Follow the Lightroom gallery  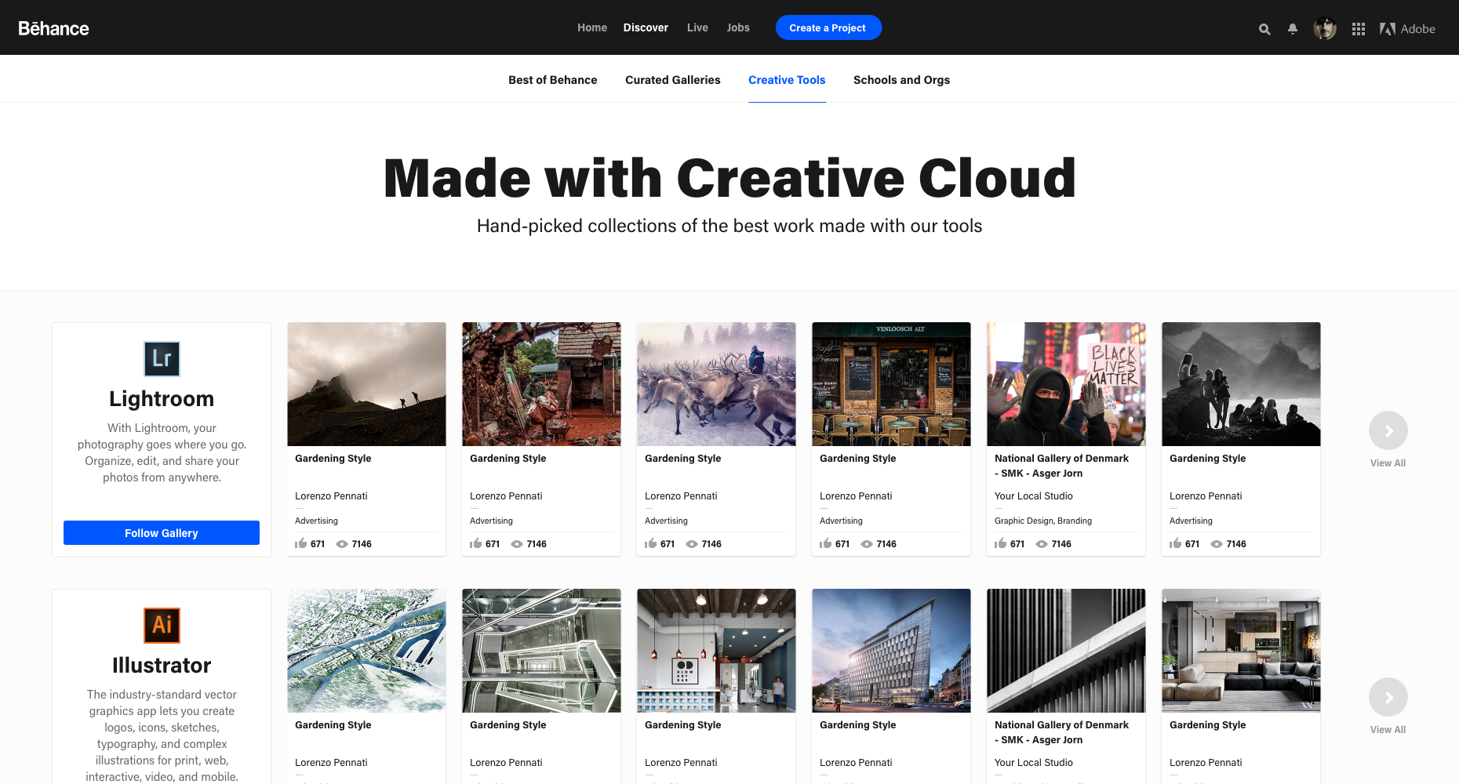pos(162,533)
